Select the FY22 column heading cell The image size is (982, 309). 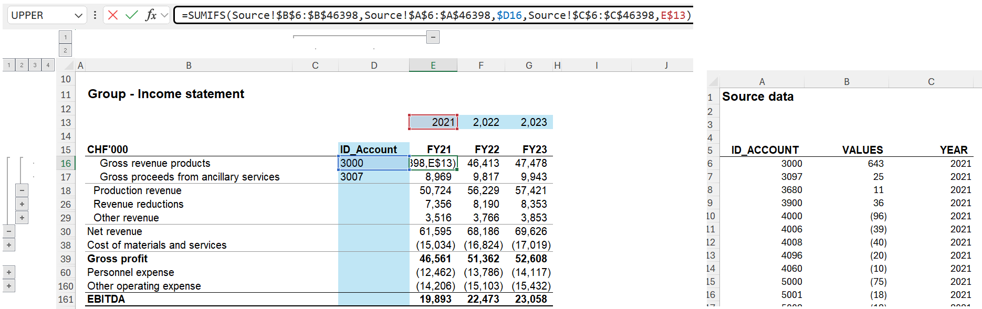coord(481,150)
